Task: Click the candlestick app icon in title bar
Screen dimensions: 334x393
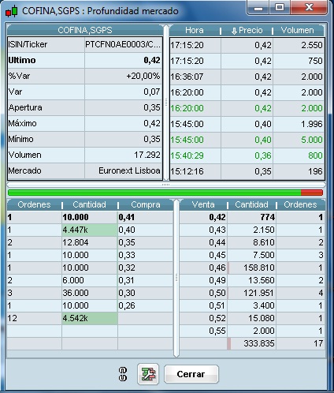Action: [12, 11]
